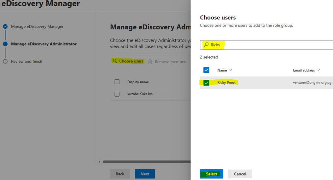The image size is (333, 180).
Task: Click the Choose users person icon
Action: pos(115,61)
